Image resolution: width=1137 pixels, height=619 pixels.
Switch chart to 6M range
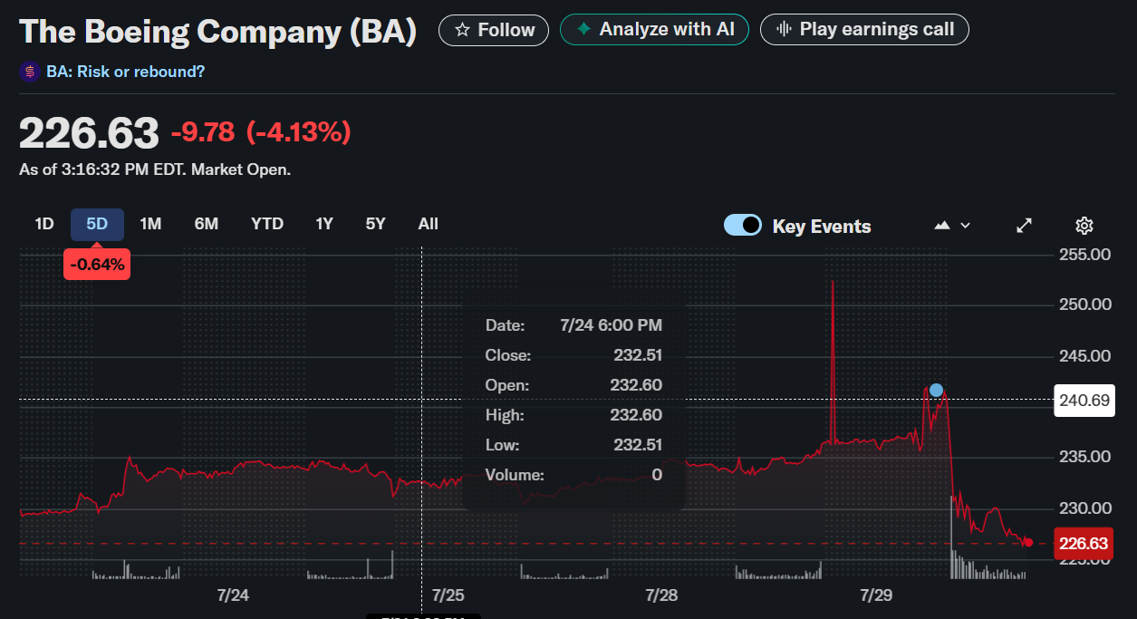coord(207,224)
